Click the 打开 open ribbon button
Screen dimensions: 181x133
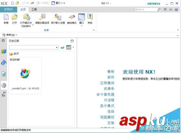pyautogui.click(x=14, y=19)
